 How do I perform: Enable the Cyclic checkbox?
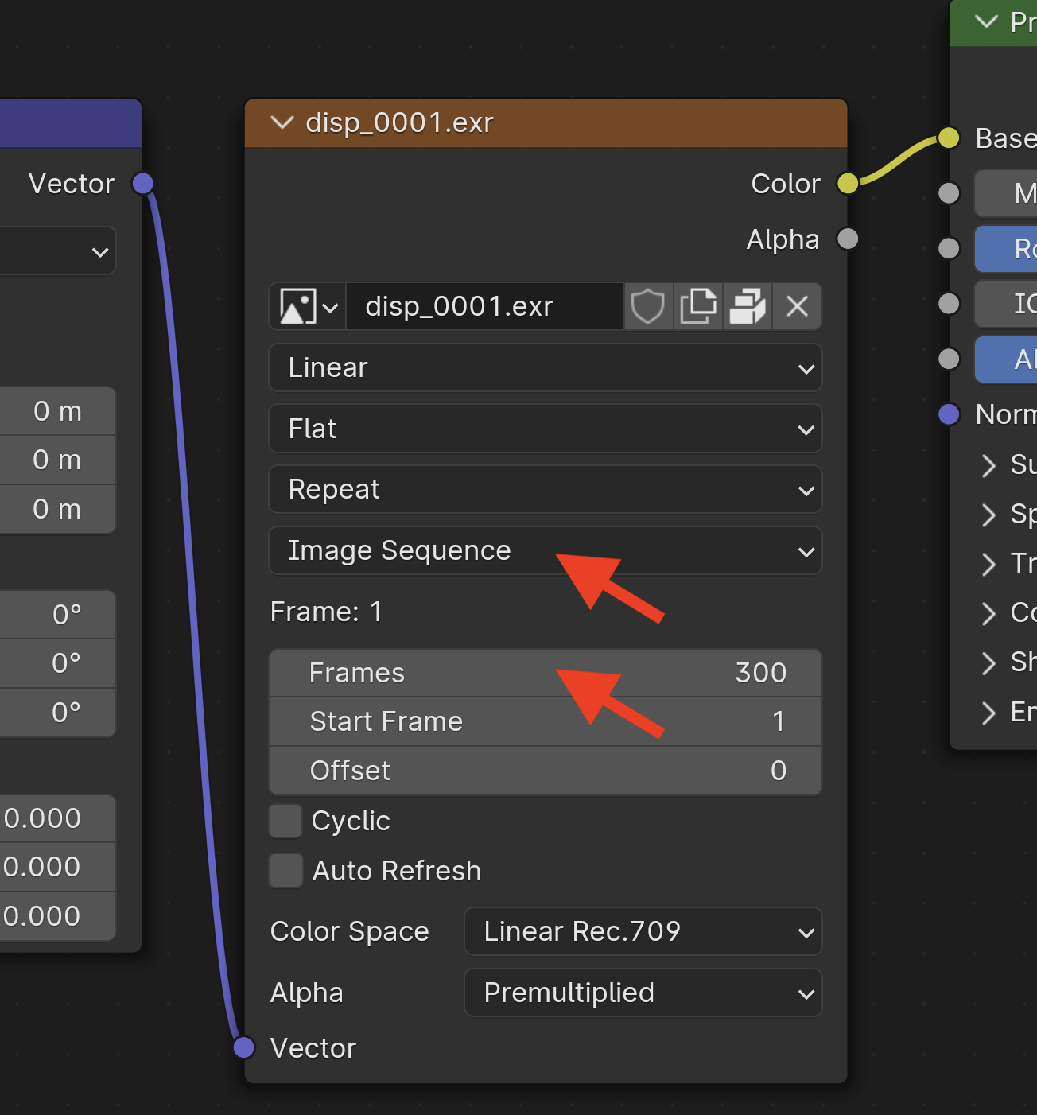[x=285, y=821]
